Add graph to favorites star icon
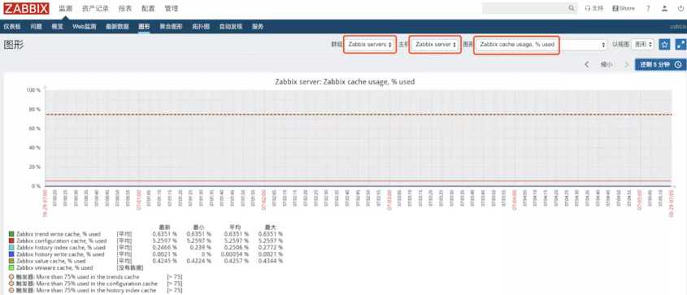687x295 pixels. [x=665, y=44]
